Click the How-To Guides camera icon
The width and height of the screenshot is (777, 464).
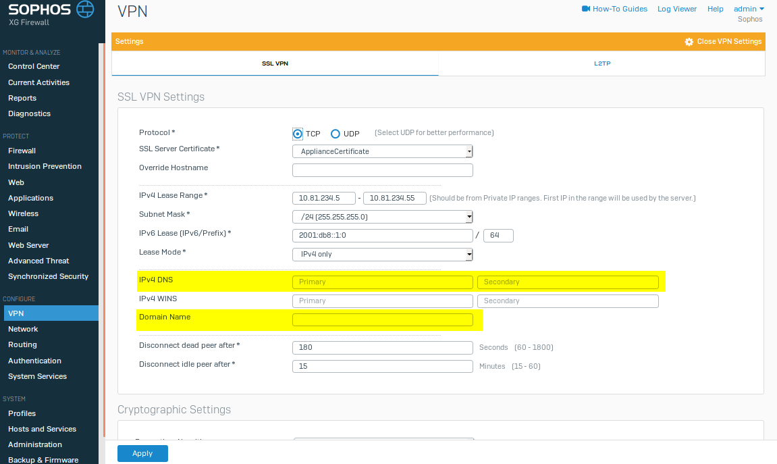(586, 9)
